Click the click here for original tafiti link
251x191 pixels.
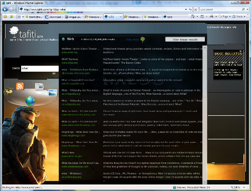click(x=222, y=27)
